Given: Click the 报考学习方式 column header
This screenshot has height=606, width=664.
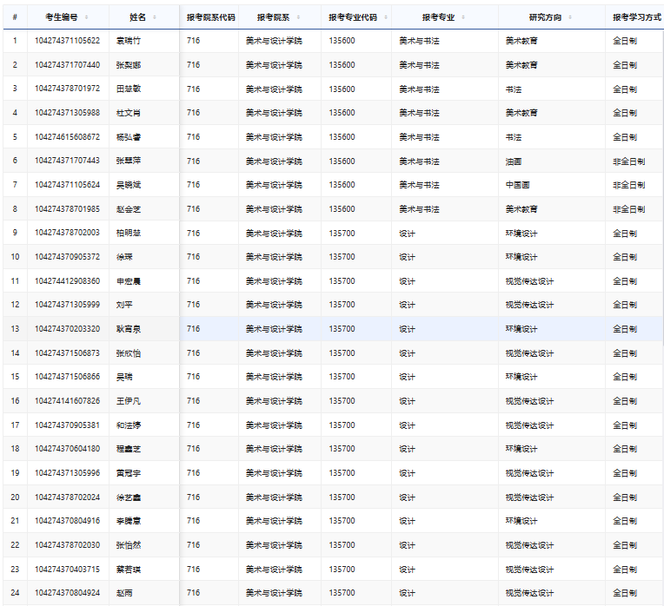Looking at the screenshot, I should click(x=635, y=17).
